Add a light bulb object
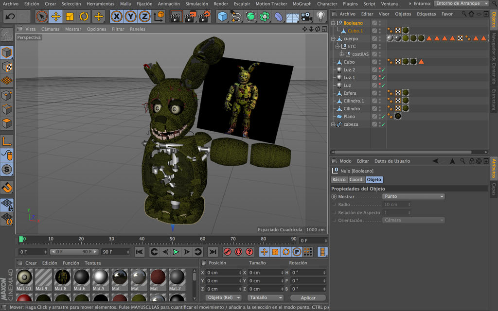Viewport: 498px width, 311px height. coord(320,17)
